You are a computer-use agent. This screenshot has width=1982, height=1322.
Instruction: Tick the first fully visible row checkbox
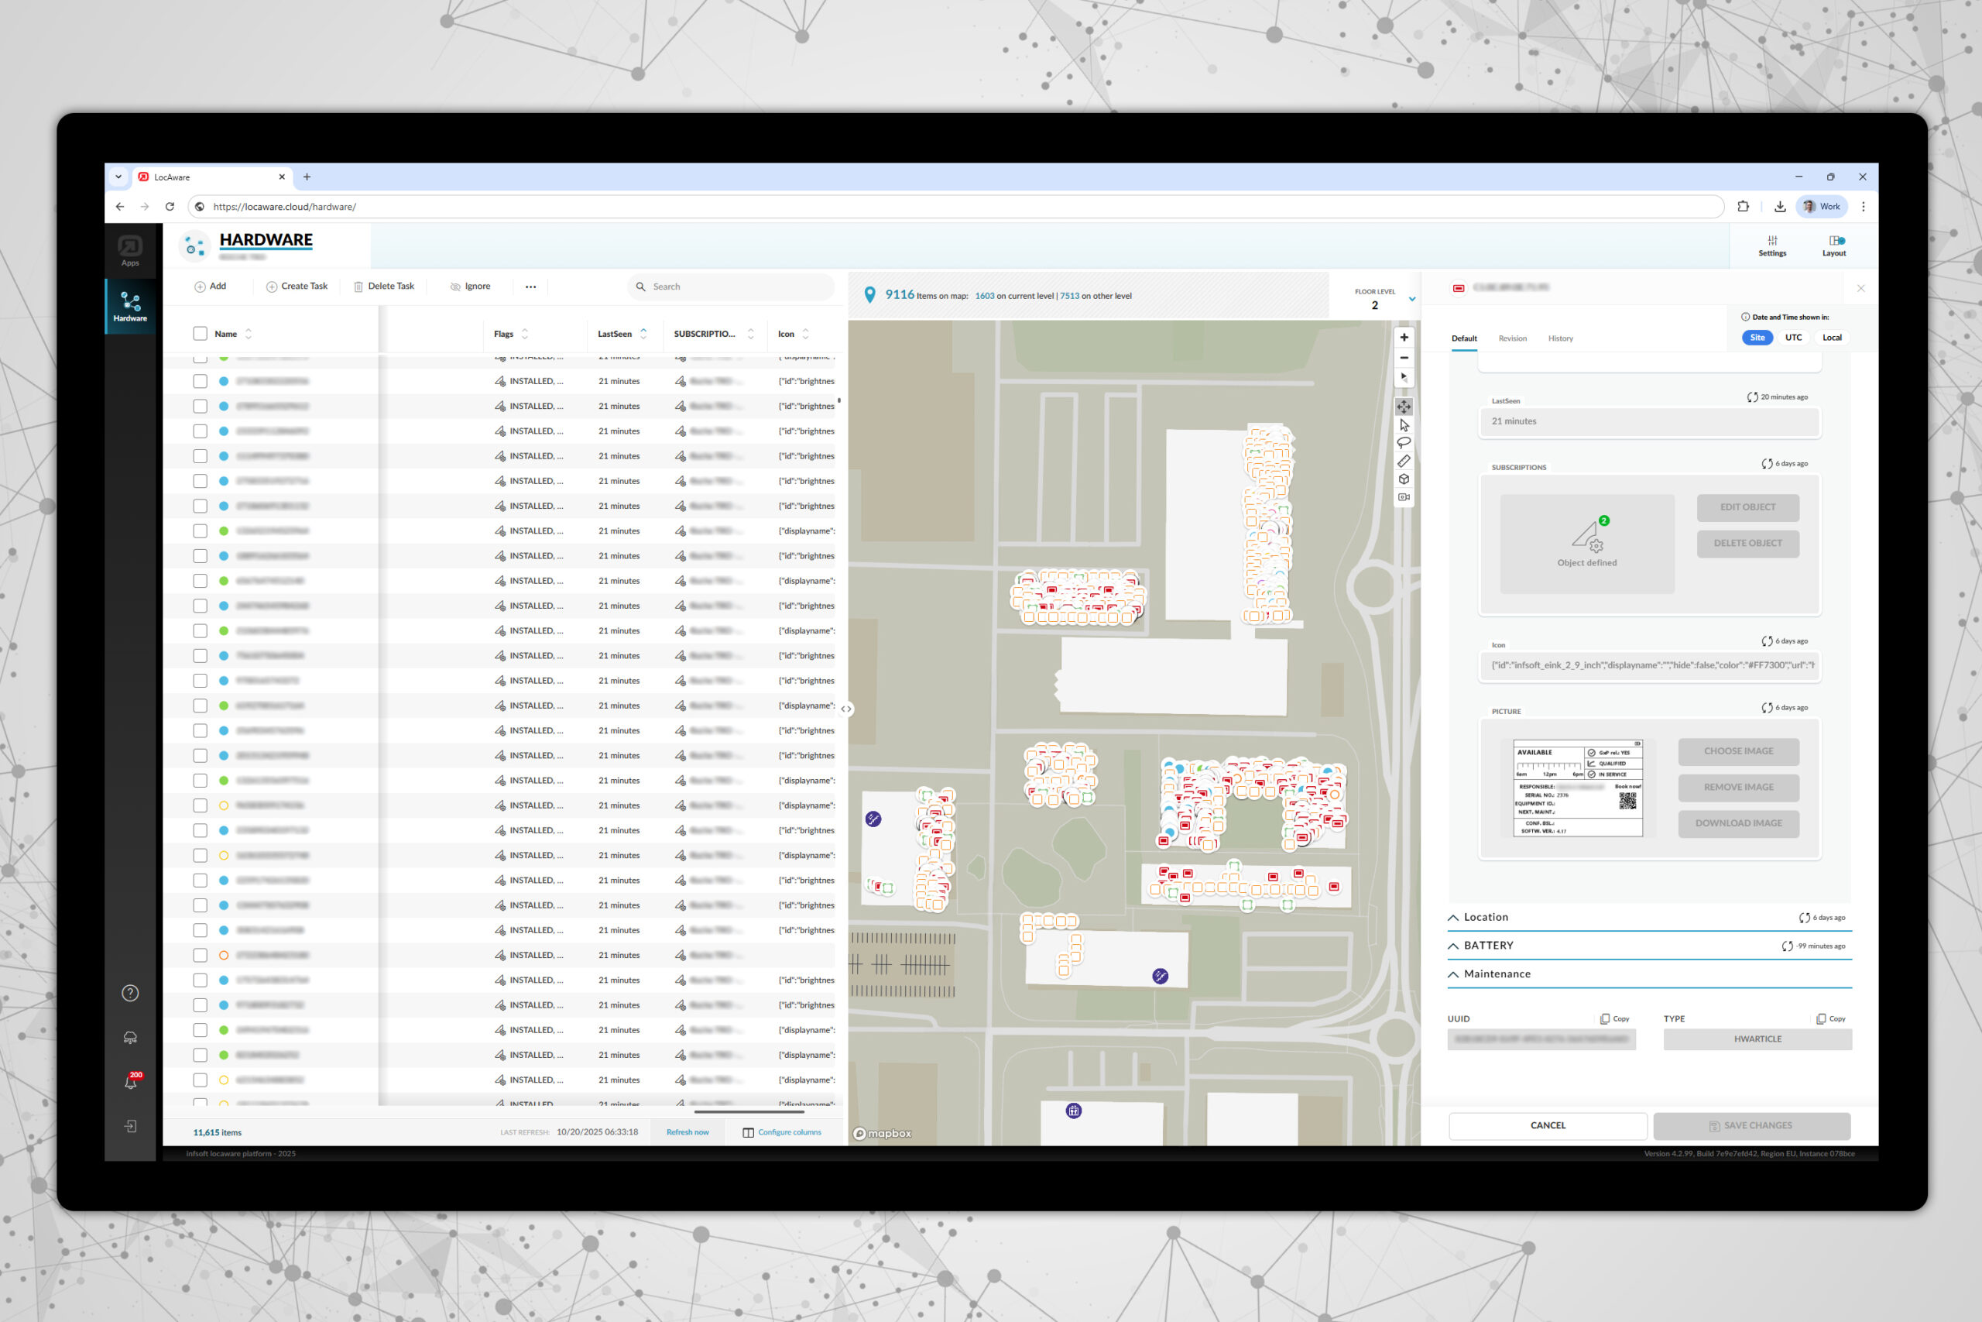point(200,381)
